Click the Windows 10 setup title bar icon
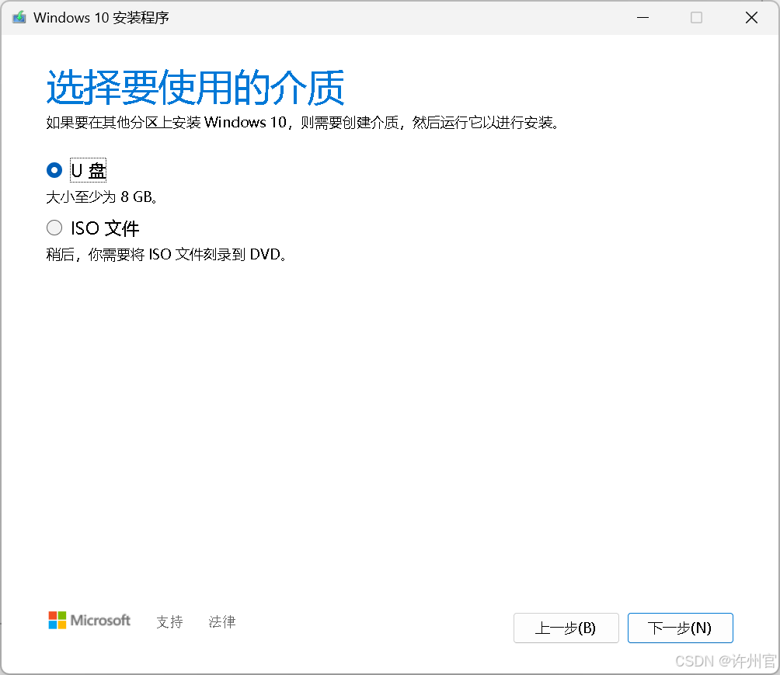Screen dimensions: 780x675 pos(19,17)
